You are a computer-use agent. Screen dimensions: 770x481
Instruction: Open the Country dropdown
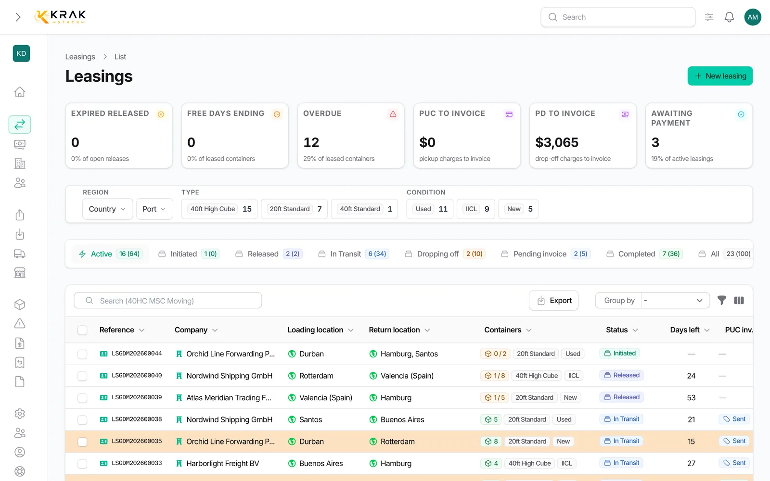107,209
